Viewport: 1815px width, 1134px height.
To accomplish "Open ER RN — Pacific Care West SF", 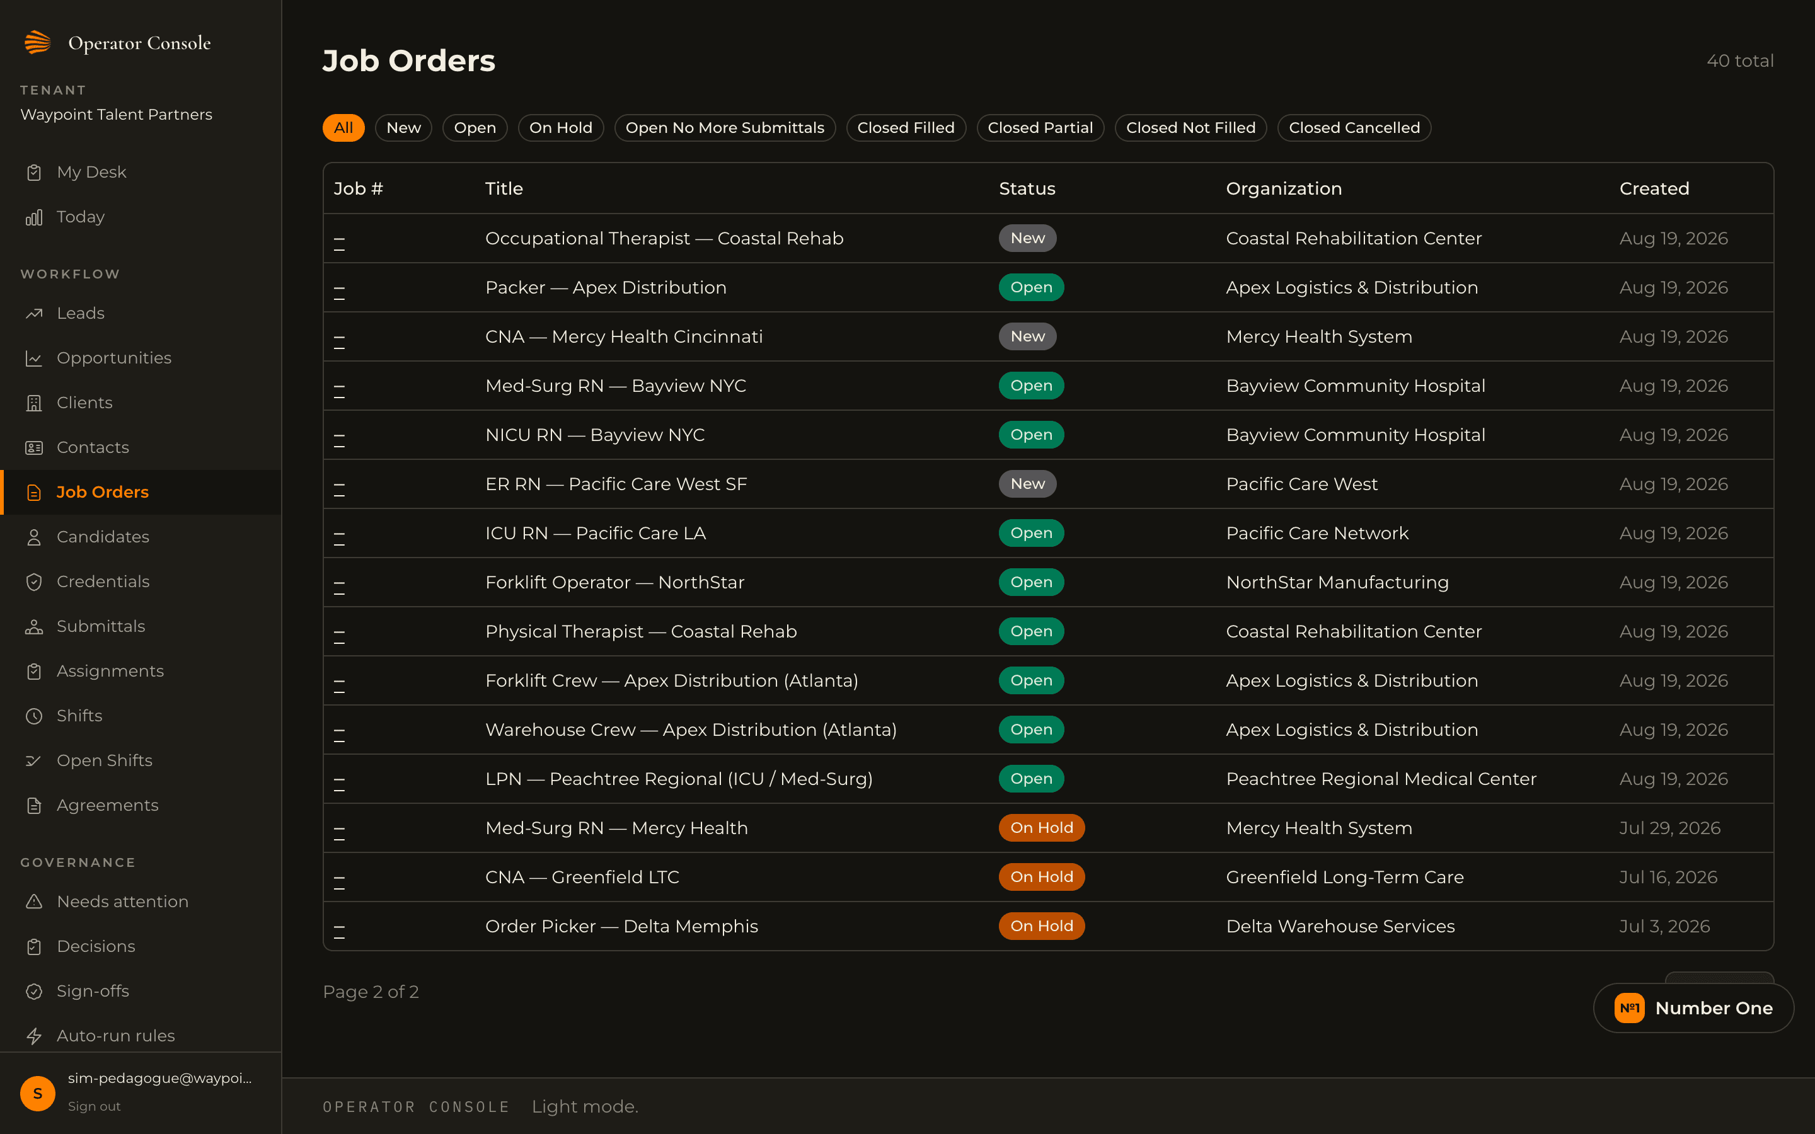I will coord(1048,484).
